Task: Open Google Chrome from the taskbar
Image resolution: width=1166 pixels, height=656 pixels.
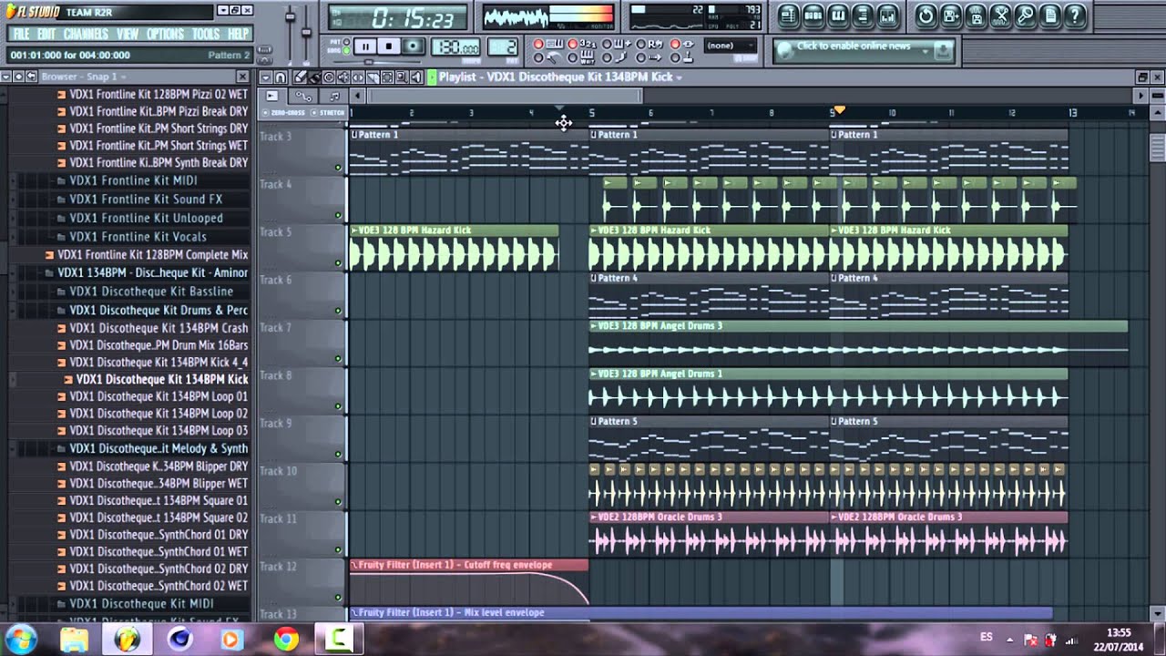Action: click(x=286, y=639)
